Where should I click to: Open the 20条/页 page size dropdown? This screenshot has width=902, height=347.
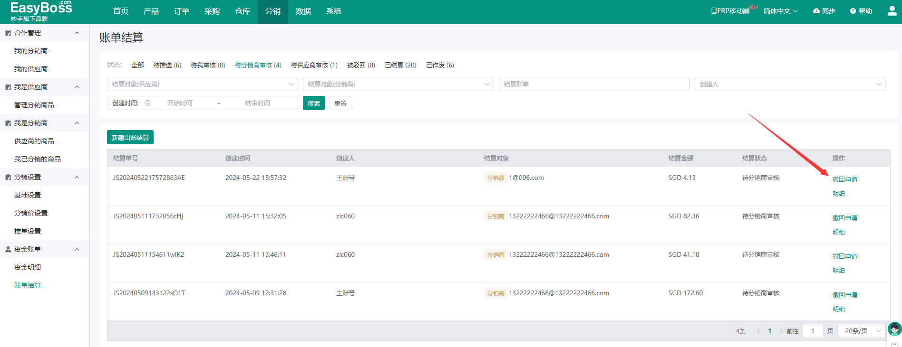[x=861, y=331]
